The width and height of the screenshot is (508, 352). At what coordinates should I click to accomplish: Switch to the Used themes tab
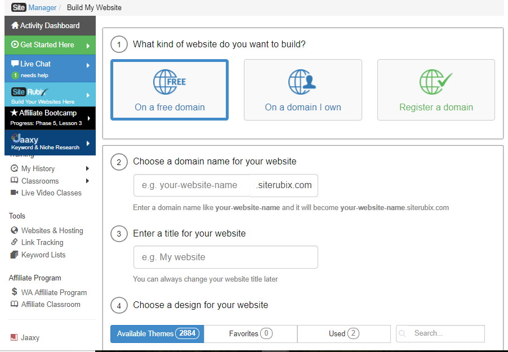coord(344,334)
